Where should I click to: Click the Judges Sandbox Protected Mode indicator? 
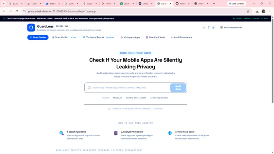(x=251, y=19)
